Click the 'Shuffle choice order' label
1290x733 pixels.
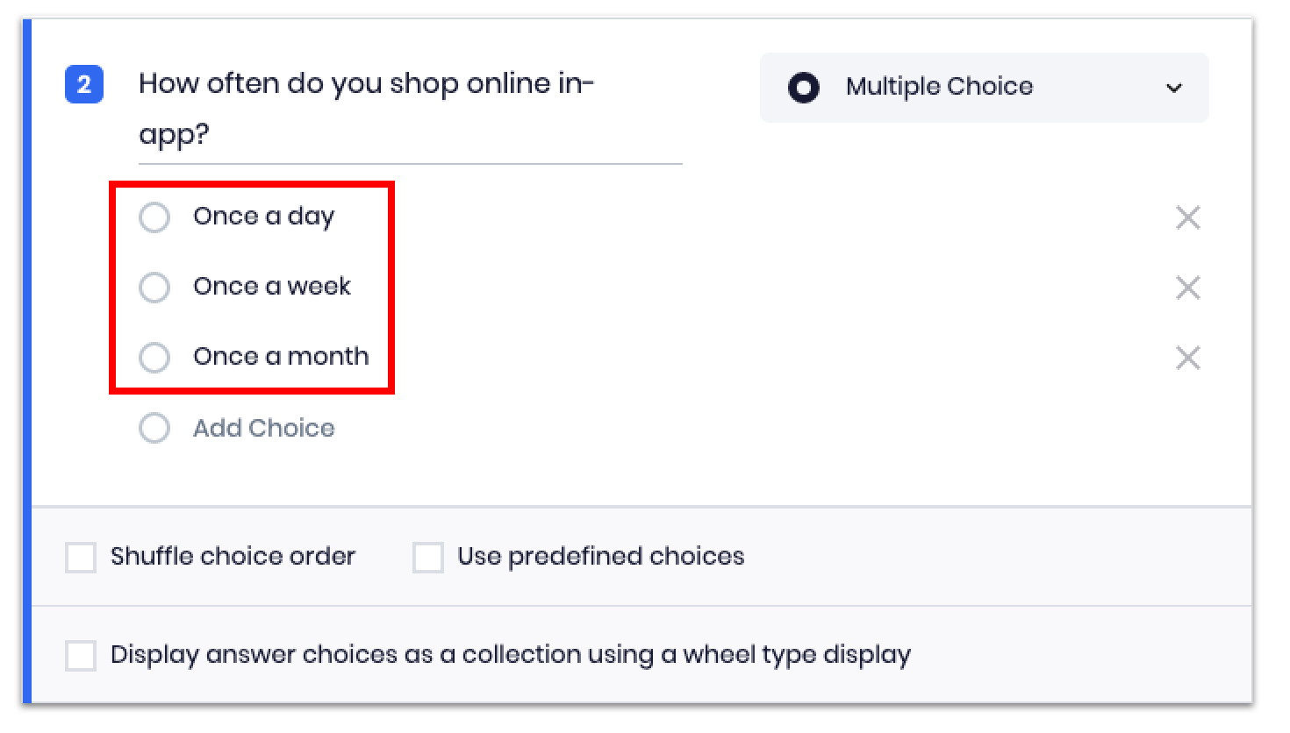233,557
